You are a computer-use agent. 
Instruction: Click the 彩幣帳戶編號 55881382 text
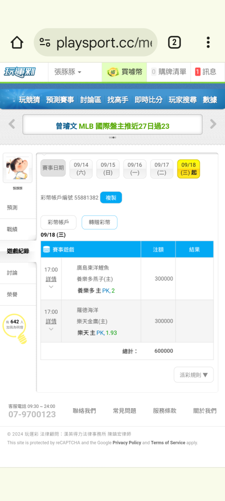69,198
